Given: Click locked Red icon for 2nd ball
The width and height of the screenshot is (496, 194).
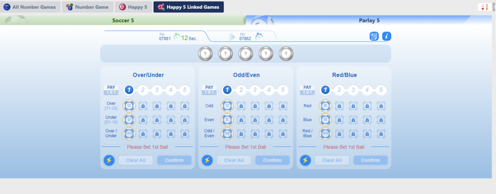Looking at the screenshot, I should point(339,106).
